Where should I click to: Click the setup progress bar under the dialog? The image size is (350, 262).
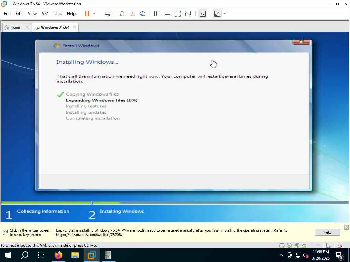point(175,203)
